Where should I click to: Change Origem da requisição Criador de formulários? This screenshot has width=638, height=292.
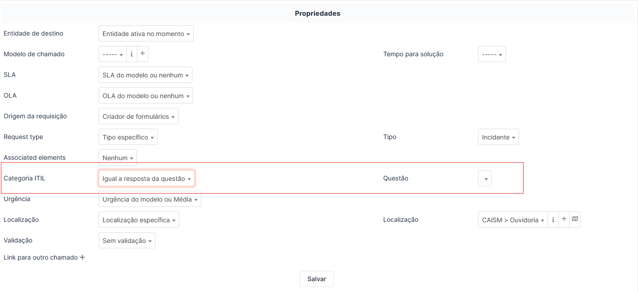point(138,116)
